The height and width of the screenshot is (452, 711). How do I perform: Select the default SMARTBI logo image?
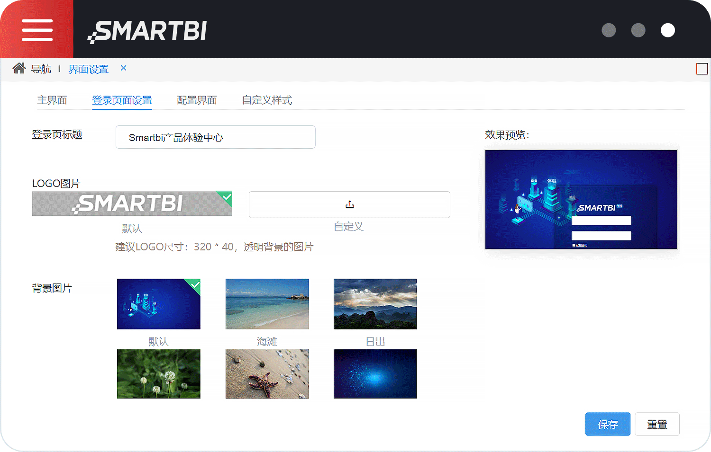point(132,204)
